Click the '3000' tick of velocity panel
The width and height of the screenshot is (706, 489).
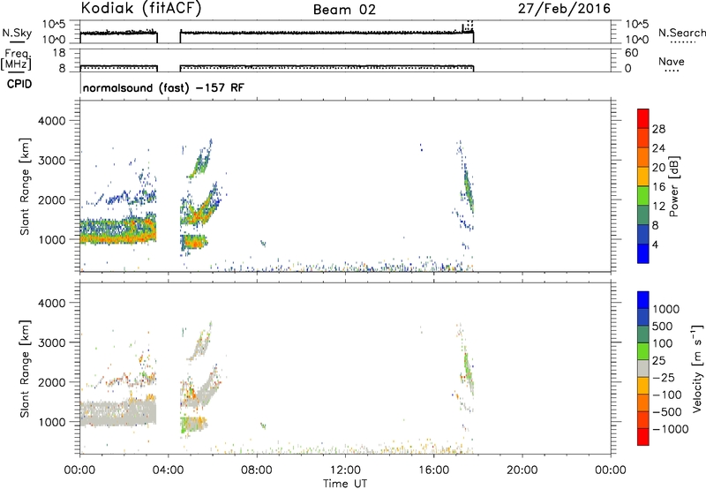point(52,342)
